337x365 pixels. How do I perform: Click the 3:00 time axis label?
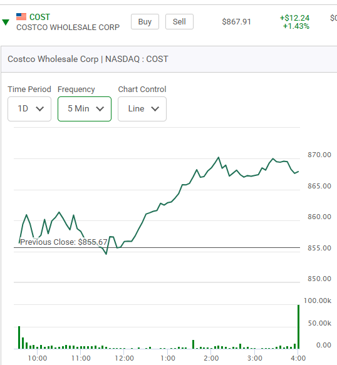pos(255,358)
